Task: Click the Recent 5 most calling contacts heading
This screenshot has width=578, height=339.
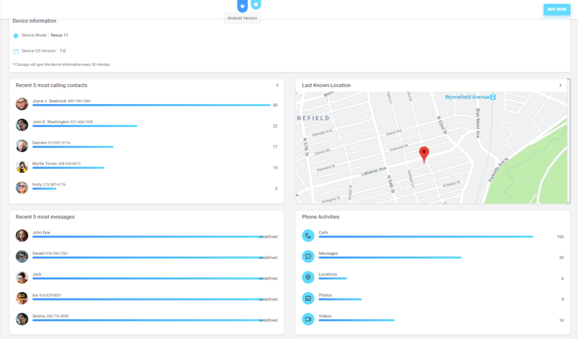Action: (x=51, y=85)
